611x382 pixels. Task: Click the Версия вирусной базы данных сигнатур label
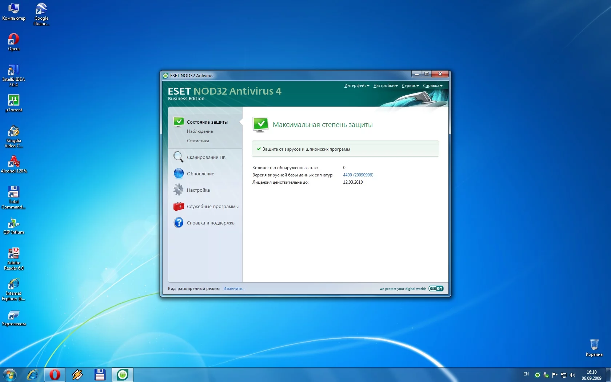click(293, 175)
